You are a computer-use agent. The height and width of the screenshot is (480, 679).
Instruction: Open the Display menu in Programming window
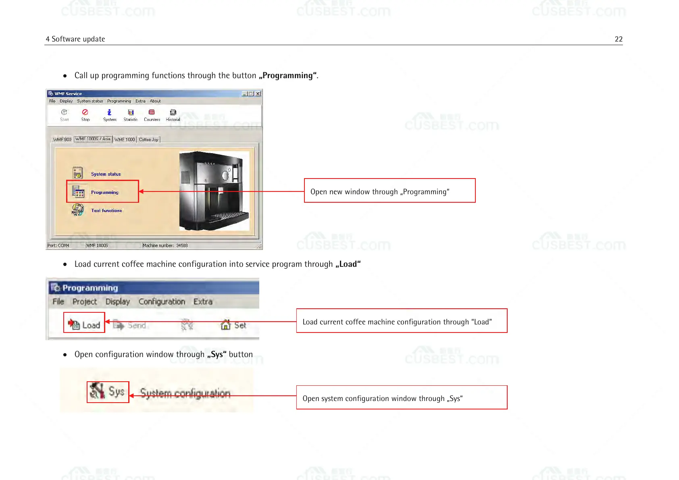[118, 301]
